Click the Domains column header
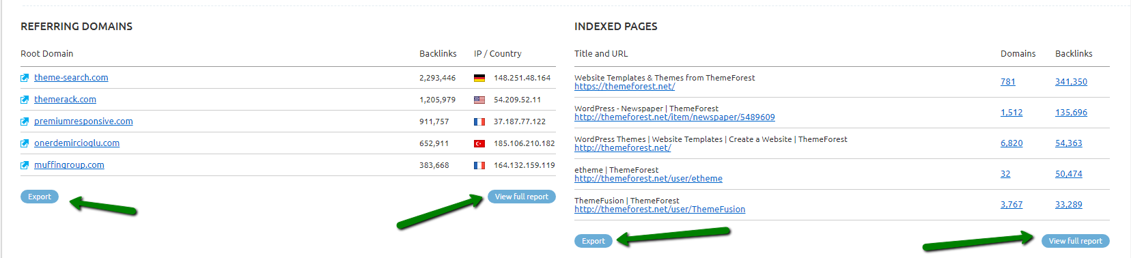 point(1018,54)
